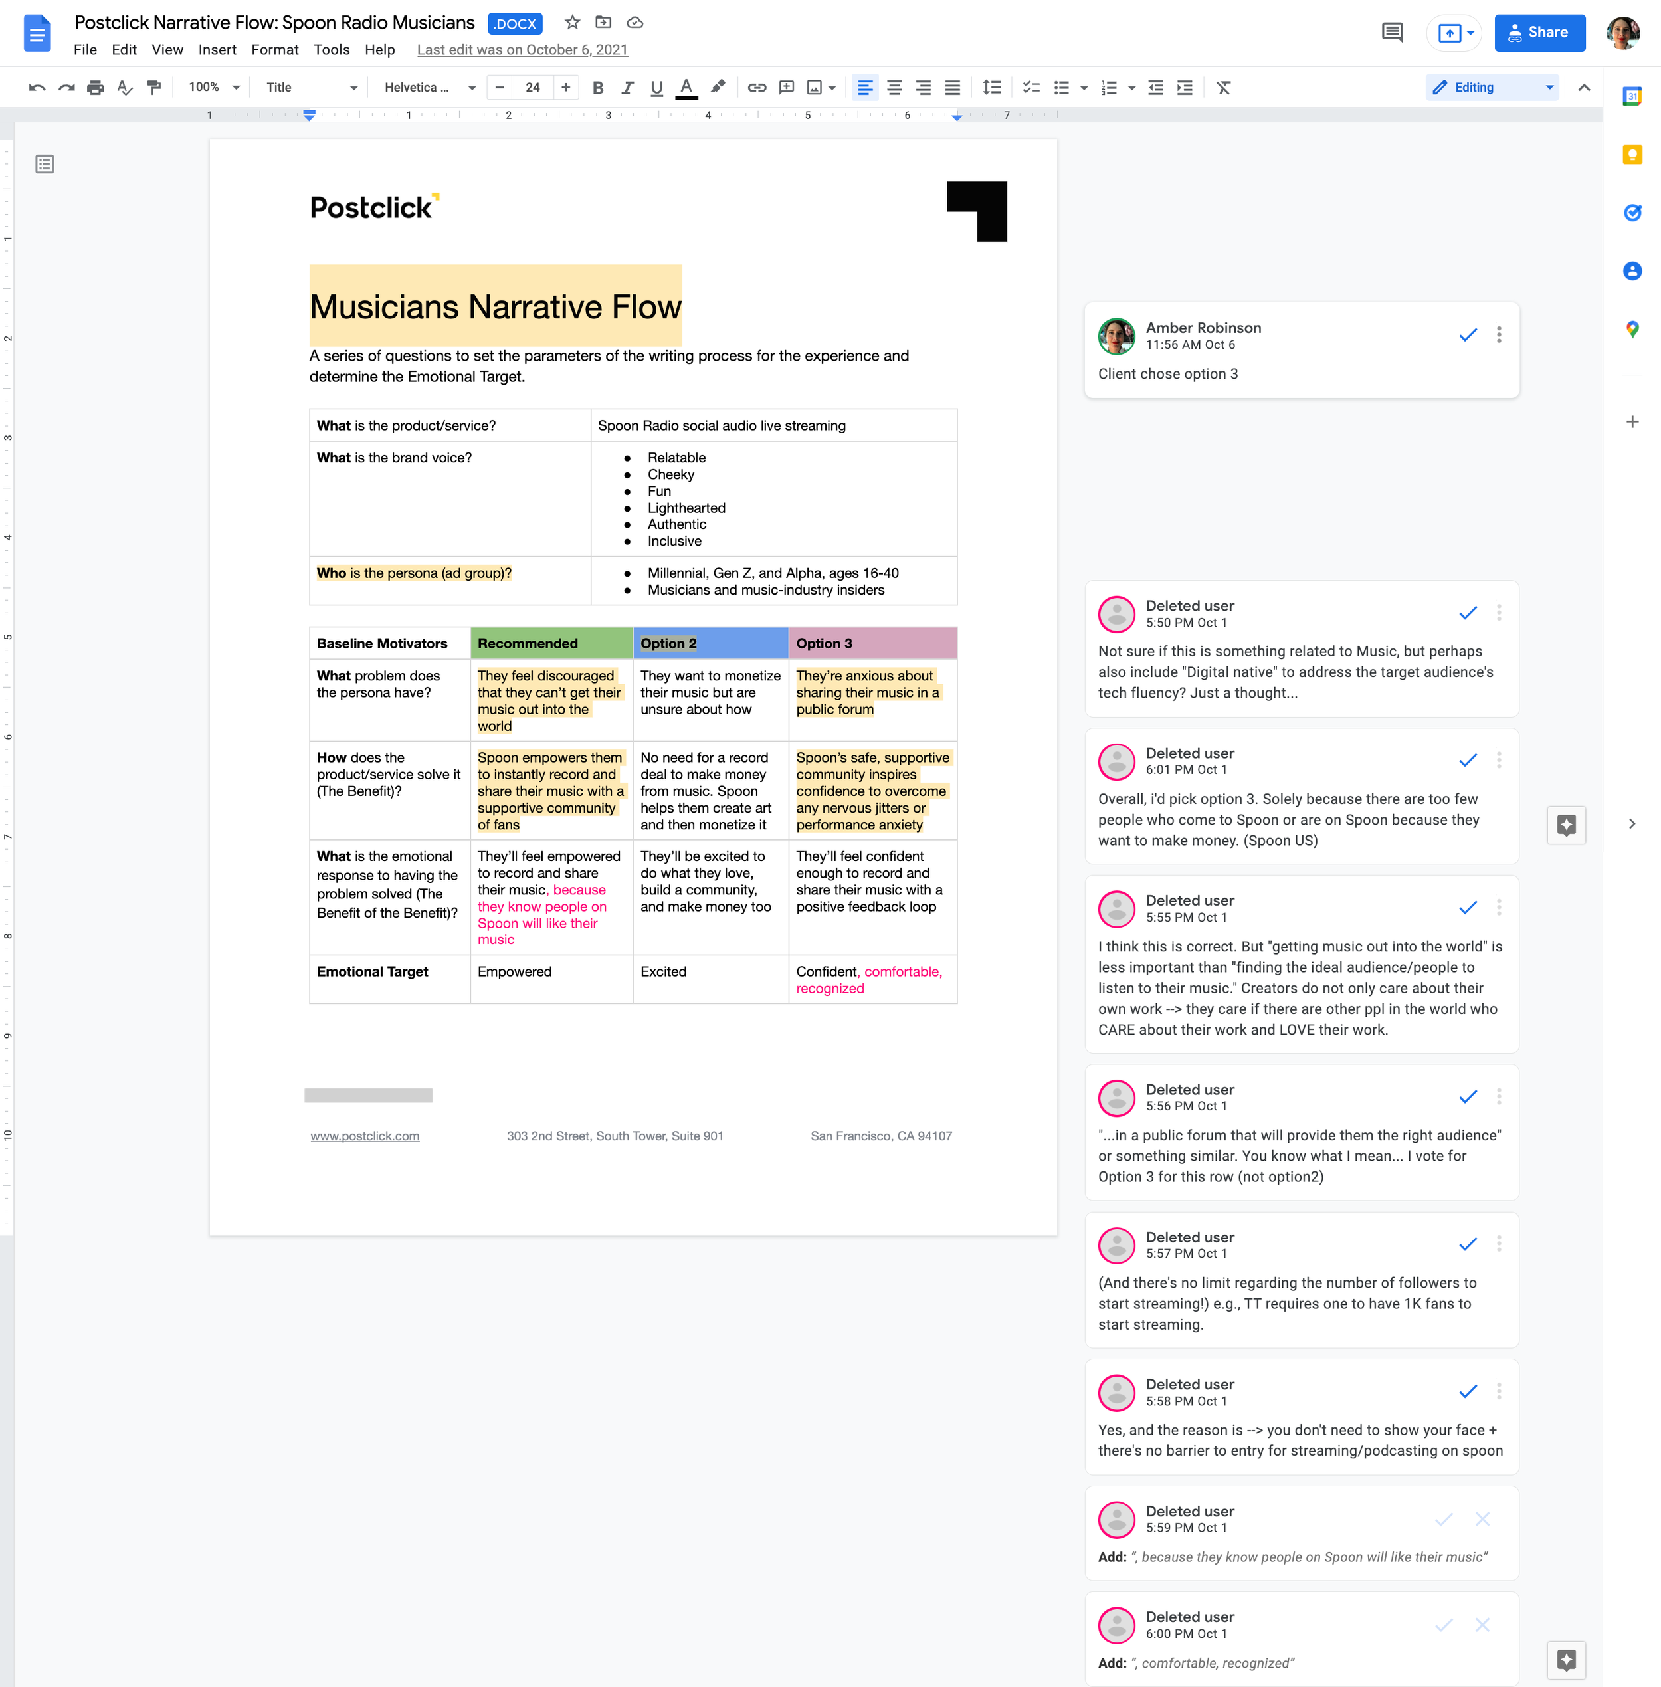1661x1687 pixels.
Task: Set left alignment
Action: (864, 87)
